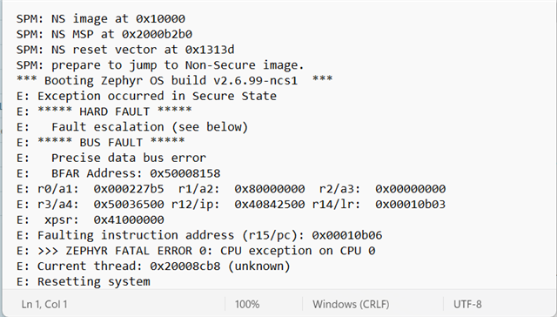Click the r14/lr value 0x00010b03

point(410,205)
